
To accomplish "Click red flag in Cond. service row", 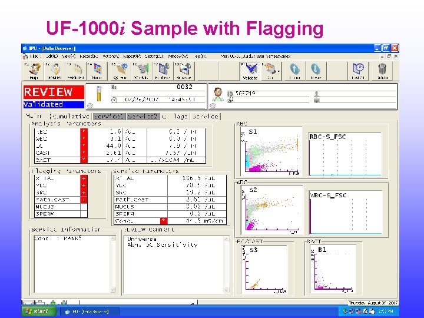I will coord(164,221).
